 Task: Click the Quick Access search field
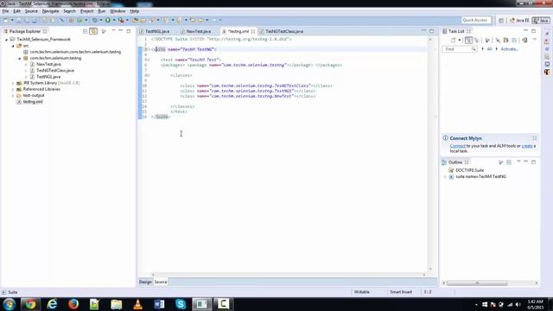pos(476,21)
